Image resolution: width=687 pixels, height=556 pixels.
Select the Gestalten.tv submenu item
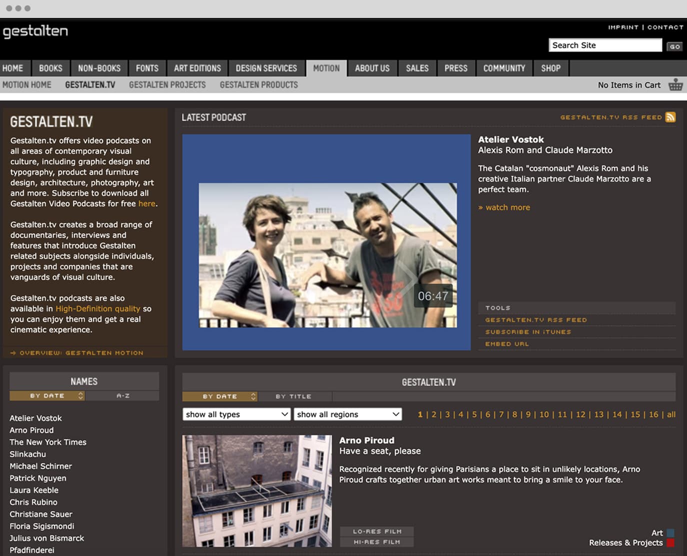[x=90, y=85]
